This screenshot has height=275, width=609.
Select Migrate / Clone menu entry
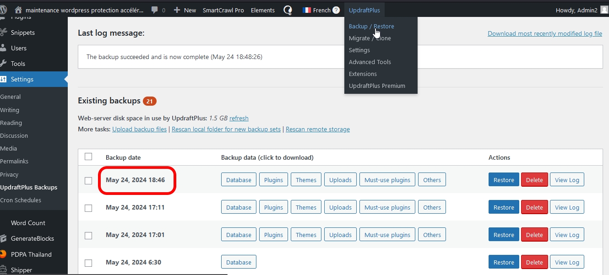[x=370, y=38]
